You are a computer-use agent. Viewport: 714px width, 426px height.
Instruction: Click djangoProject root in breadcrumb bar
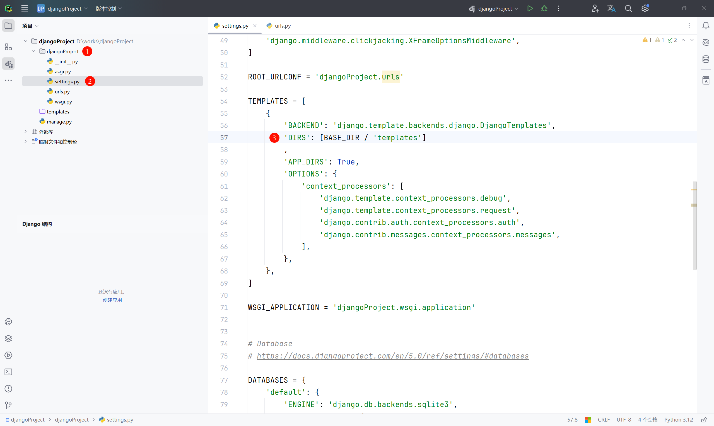[x=25, y=420]
